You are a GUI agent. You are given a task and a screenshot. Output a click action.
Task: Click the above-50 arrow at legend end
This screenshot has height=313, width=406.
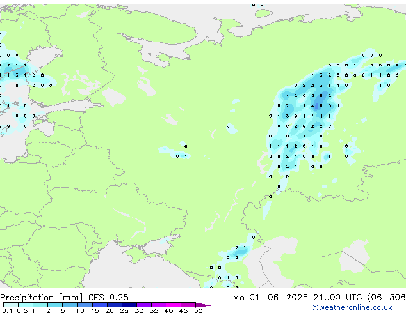click(x=203, y=305)
